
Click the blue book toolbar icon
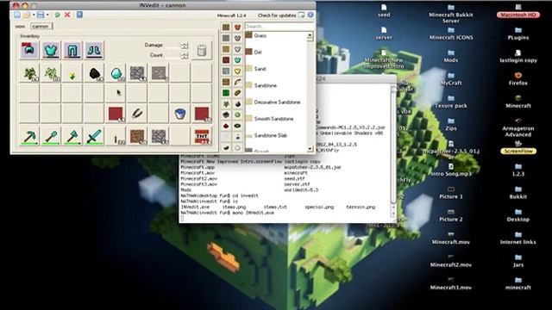[x=79, y=15]
